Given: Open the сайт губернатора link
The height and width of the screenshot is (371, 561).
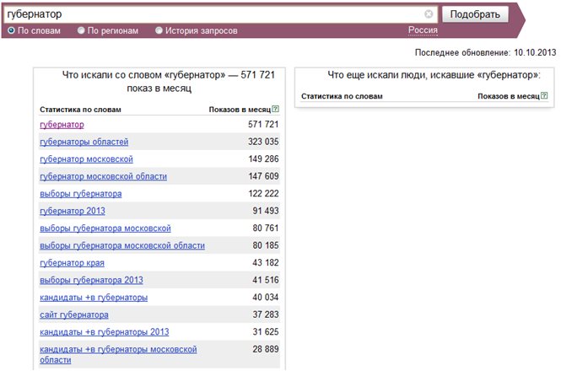Looking at the screenshot, I should (x=74, y=315).
